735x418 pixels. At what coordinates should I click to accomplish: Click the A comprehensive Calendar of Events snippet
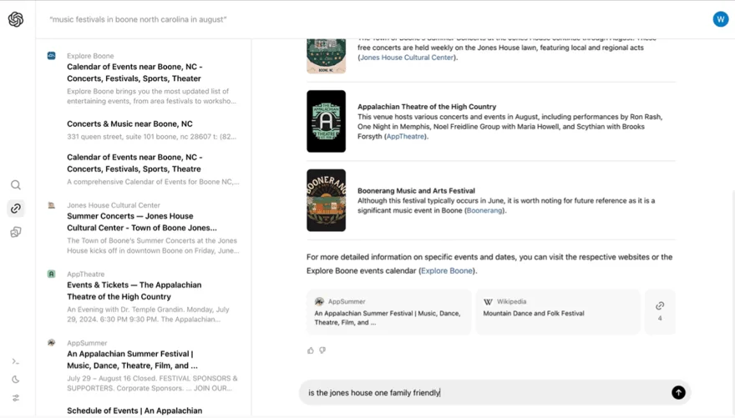tap(153, 182)
